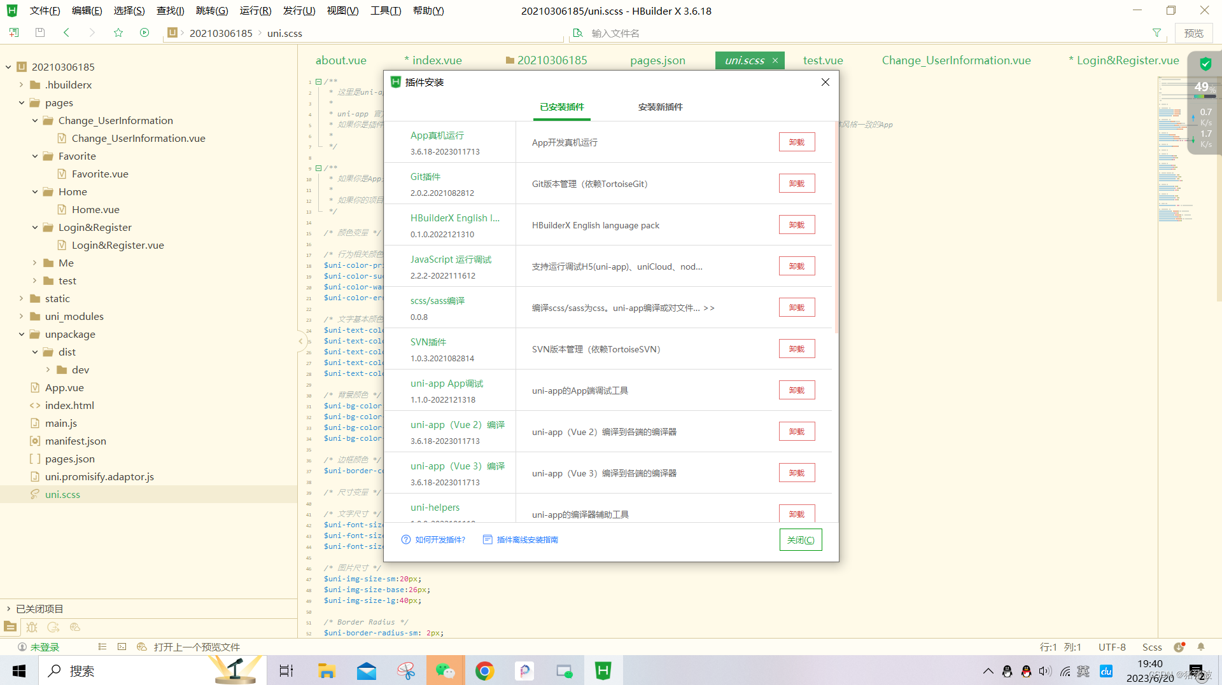Close the plugin install dialog with X
1222x685 pixels.
pyautogui.click(x=825, y=82)
